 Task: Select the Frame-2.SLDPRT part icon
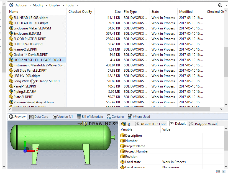pos(11,49)
